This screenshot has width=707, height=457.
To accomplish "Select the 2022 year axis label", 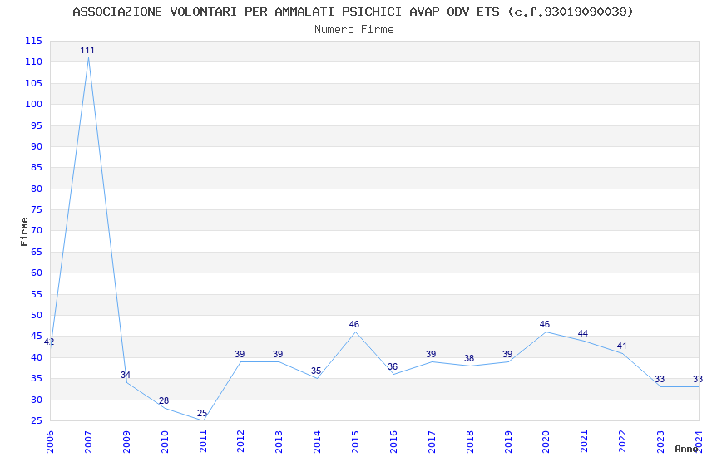I will pyautogui.click(x=622, y=441).
